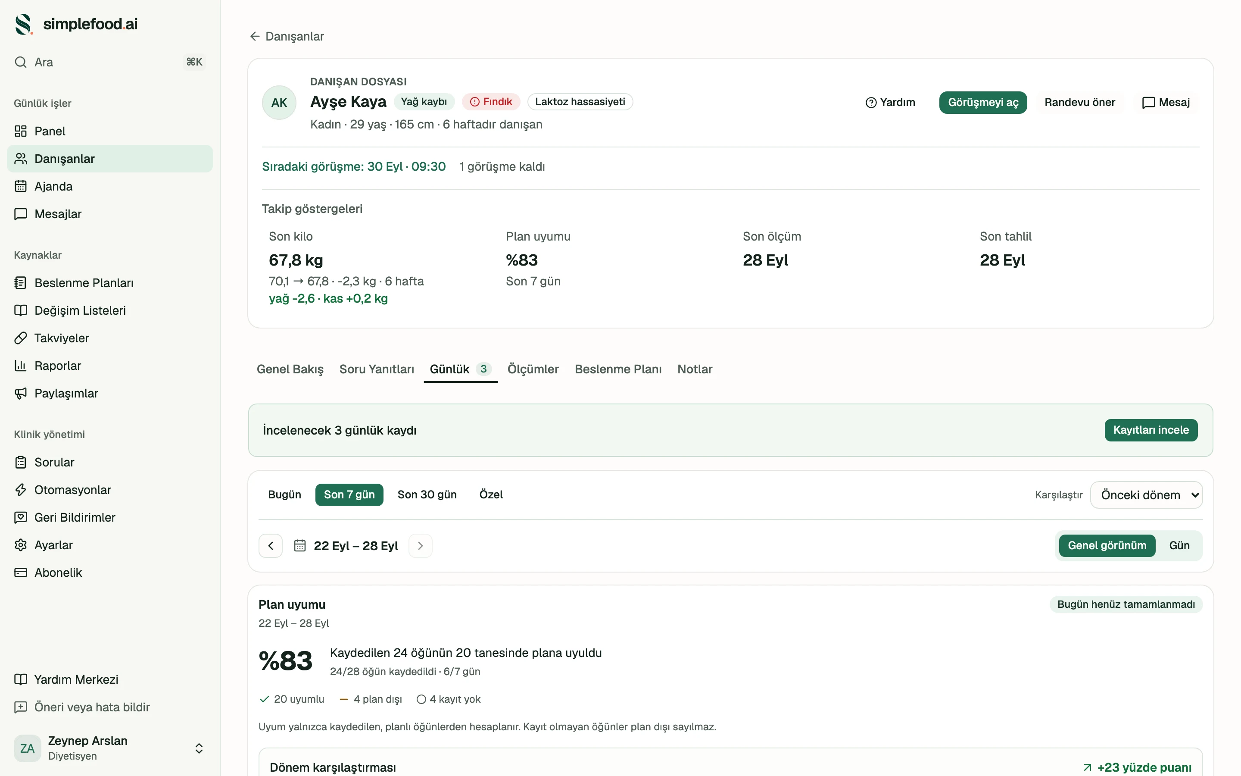Click the Öneri veya hata bildir icon
Image resolution: width=1241 pixels, height=776 pixels.
[x=21, y=707]
